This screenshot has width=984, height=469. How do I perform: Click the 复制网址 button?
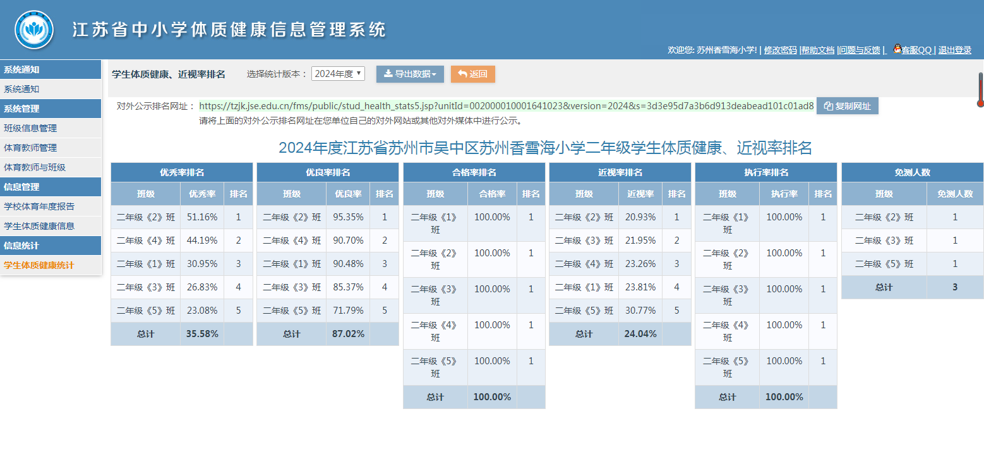(x=847, y=106)
